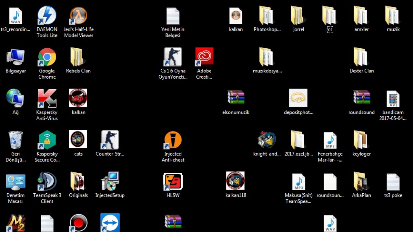Select Fenerbahçe Mar-lar MP3 file

[330, 141]
